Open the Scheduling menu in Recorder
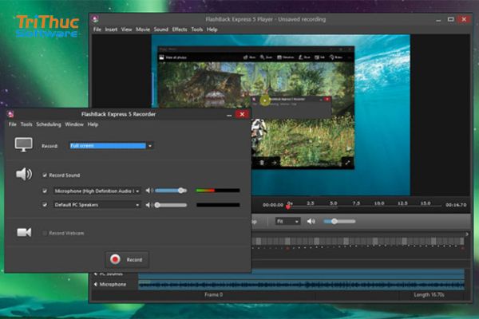The image size is (479, 319). (49, 124)
